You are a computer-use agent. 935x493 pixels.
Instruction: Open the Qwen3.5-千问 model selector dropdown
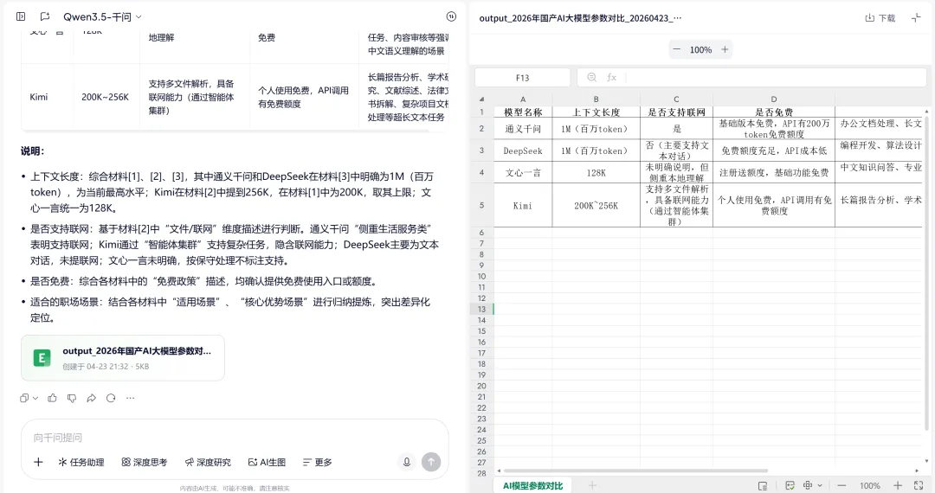point(102,17)
